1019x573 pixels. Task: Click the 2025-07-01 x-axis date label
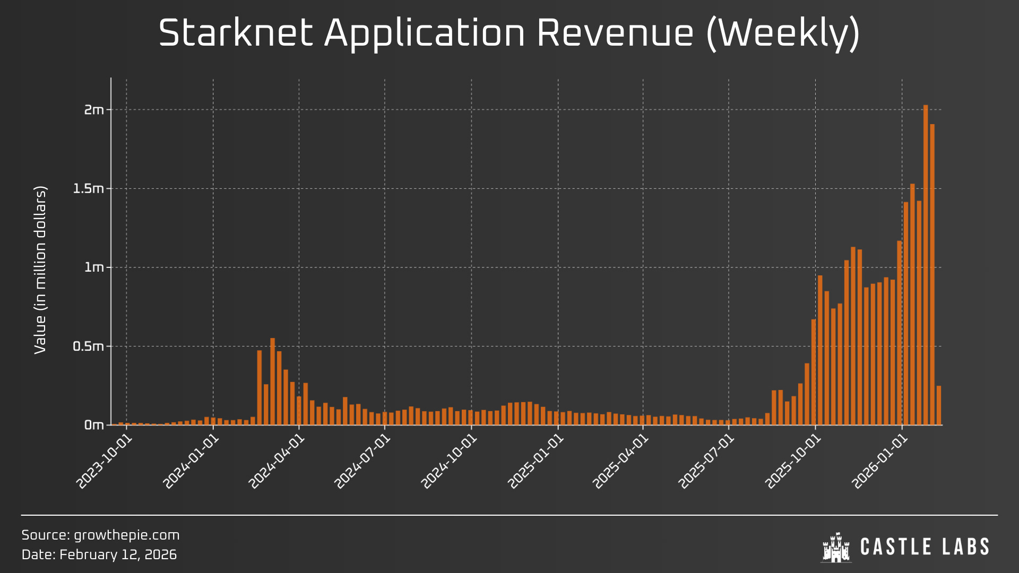pyautogui.click(x=707, y=462)
